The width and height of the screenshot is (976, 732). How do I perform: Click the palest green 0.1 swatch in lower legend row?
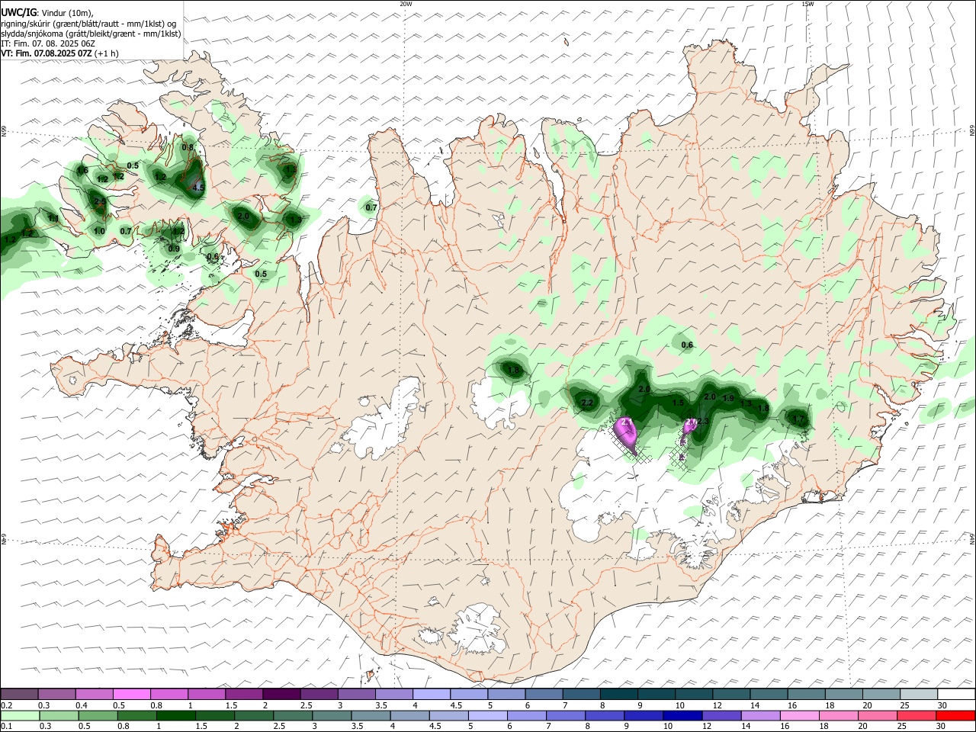point(19,715)
